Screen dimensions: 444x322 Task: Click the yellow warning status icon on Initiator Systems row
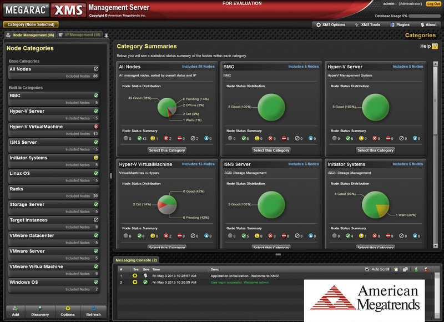pyautogui.click(x=96, y=158)
